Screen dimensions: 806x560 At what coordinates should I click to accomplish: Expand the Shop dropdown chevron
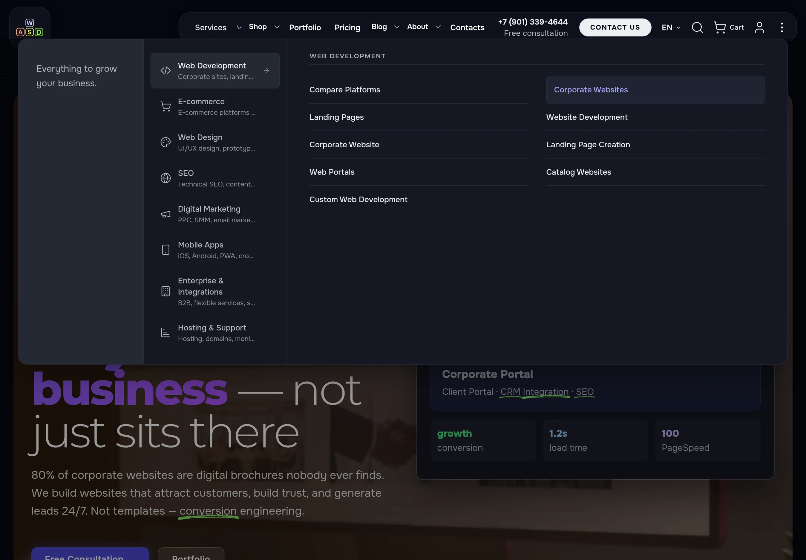pos(277,27)
